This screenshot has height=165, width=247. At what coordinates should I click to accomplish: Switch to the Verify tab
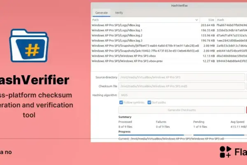click(119, 13)
